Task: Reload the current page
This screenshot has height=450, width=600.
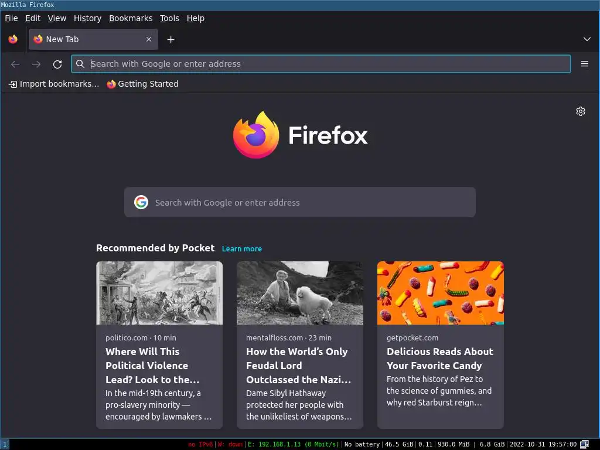Action: [x=57, y=64]
